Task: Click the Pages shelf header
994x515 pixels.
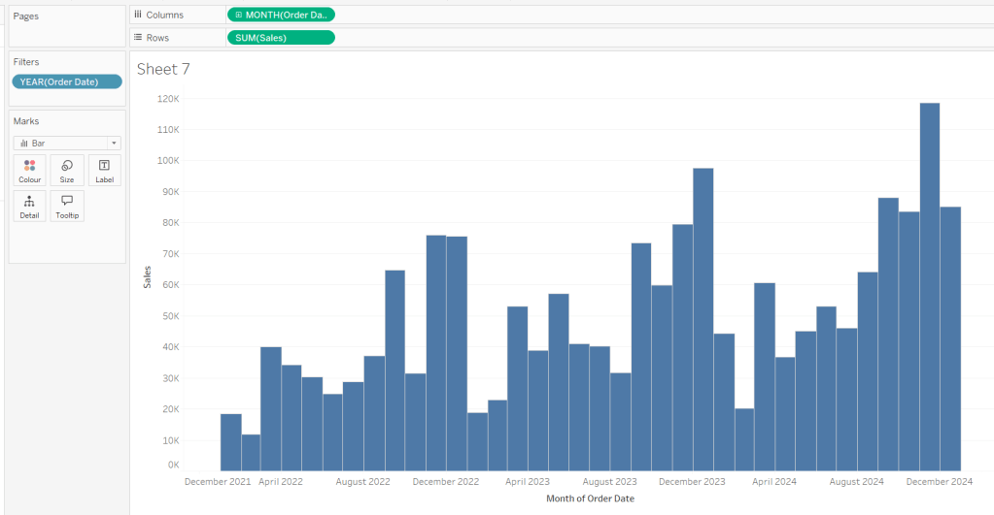Action: tap(26, 16)
